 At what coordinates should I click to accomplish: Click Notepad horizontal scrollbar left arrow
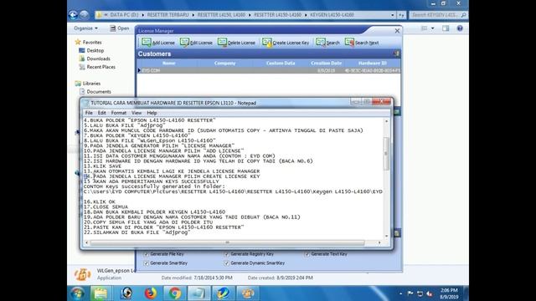[86, 242]
